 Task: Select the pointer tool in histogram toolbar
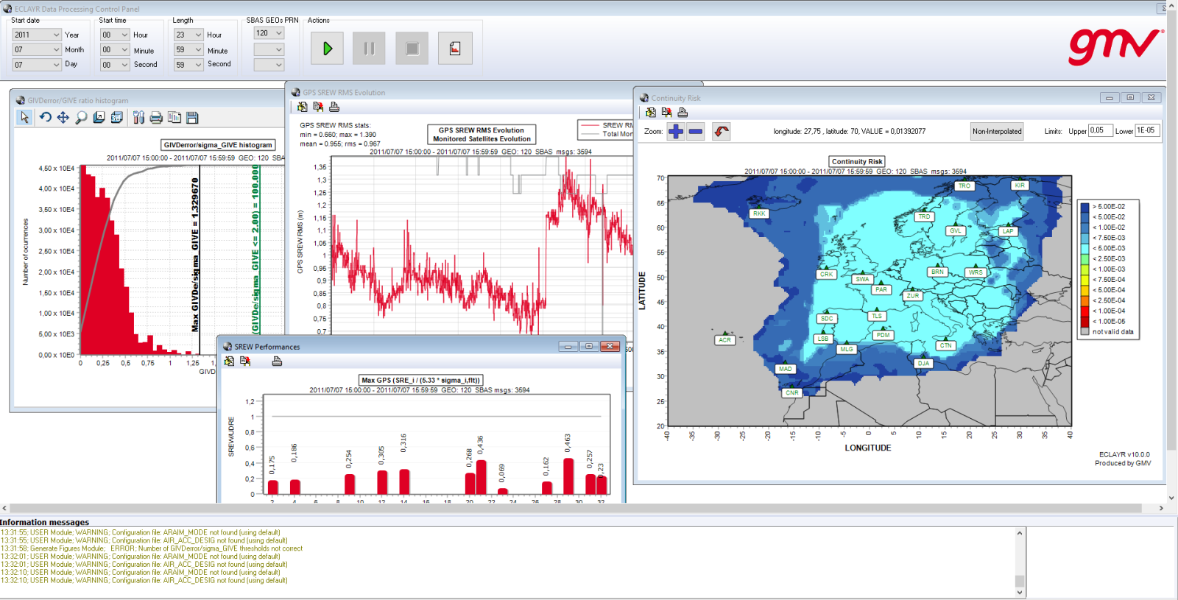(x=24, y=117)
